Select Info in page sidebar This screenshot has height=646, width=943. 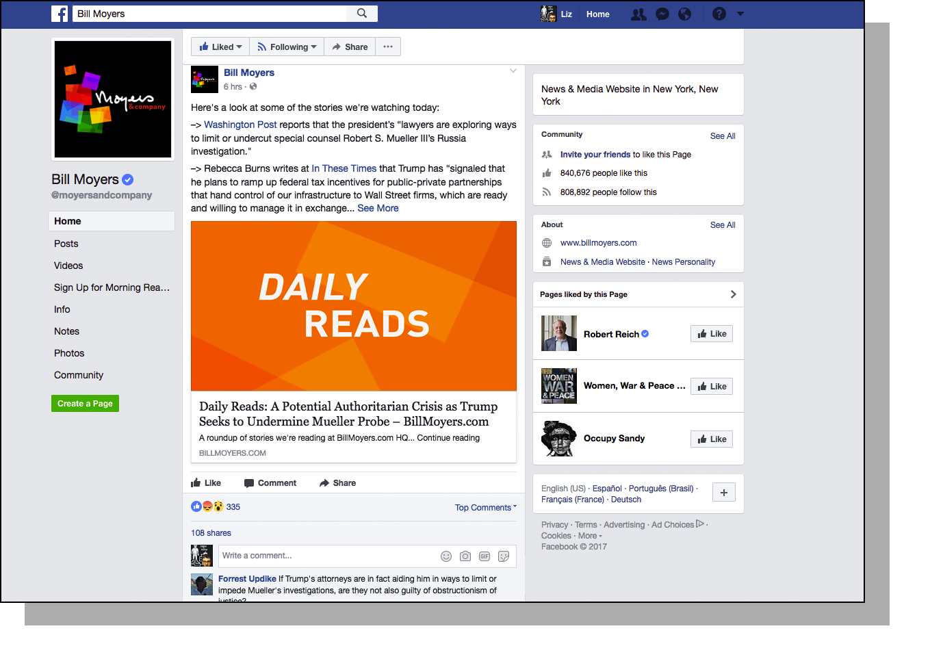tap(62, 309)
